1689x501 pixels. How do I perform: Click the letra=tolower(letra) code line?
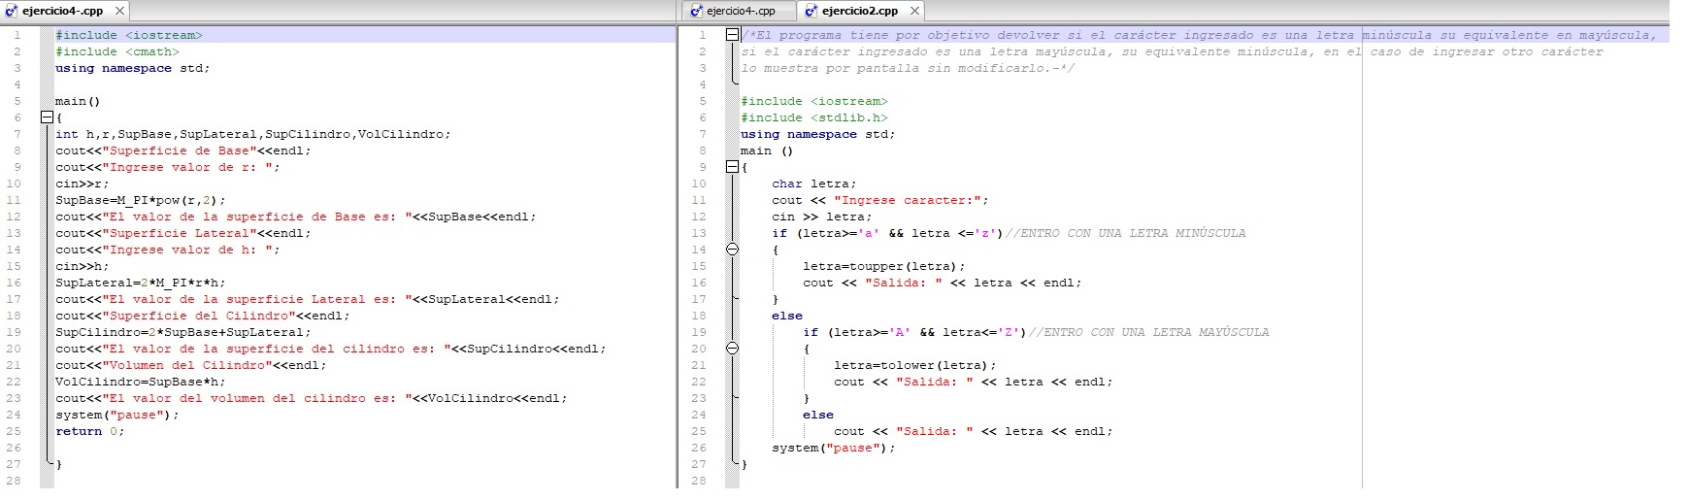click(914, 365)
